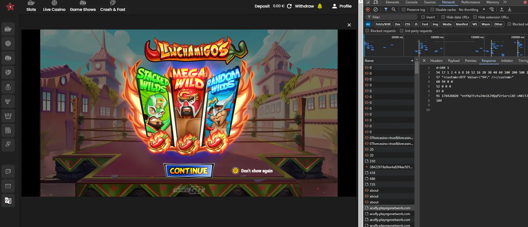Click the Withdraw link
The height and width of the screenshot is (227, 528).
(x=304, y=6)
